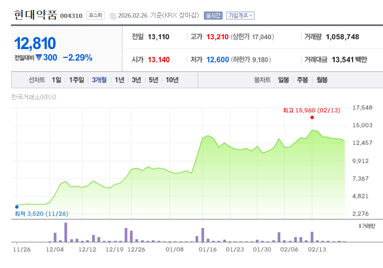Click the purple 거래량 legend square
This screenshot has width=383, height=268.
[360, 225]
